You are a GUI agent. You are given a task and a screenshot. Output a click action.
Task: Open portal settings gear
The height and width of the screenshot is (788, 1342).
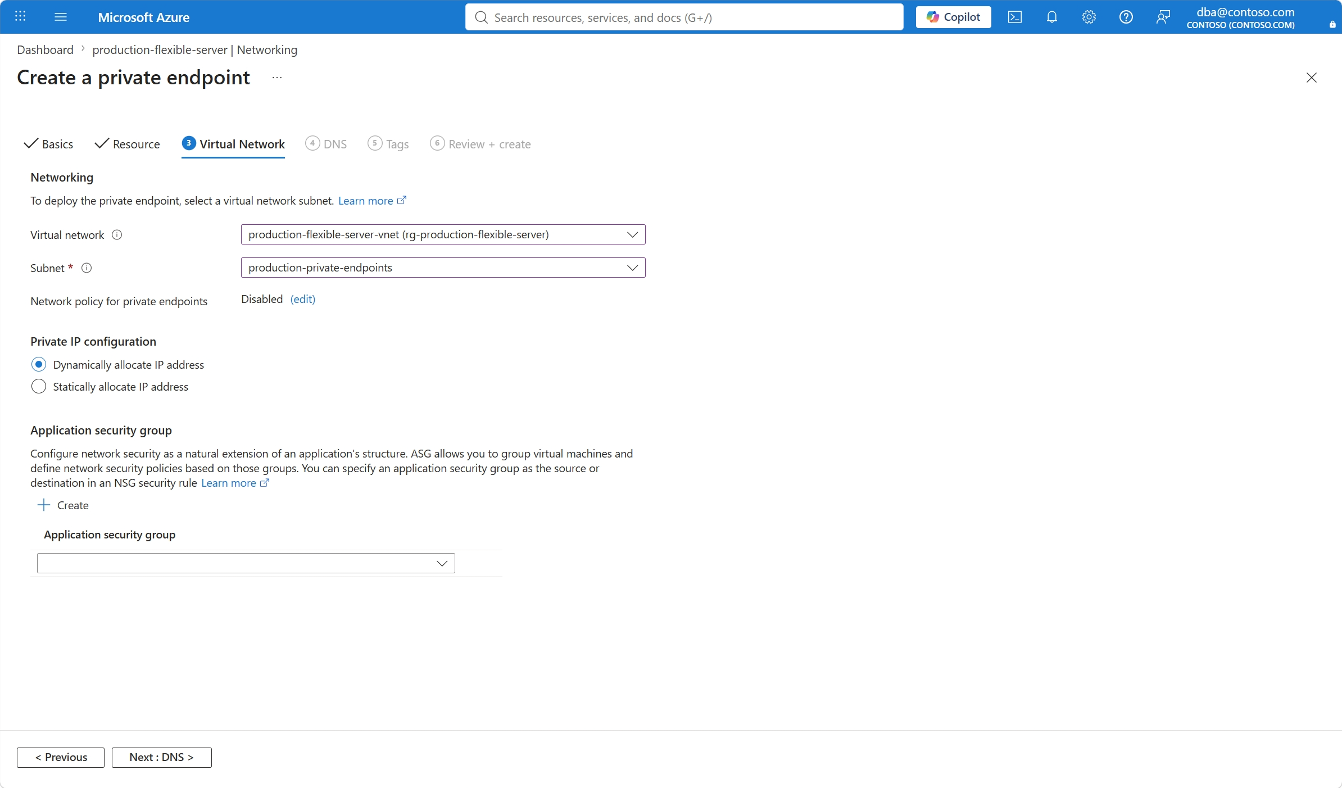tap(1089, 17)
